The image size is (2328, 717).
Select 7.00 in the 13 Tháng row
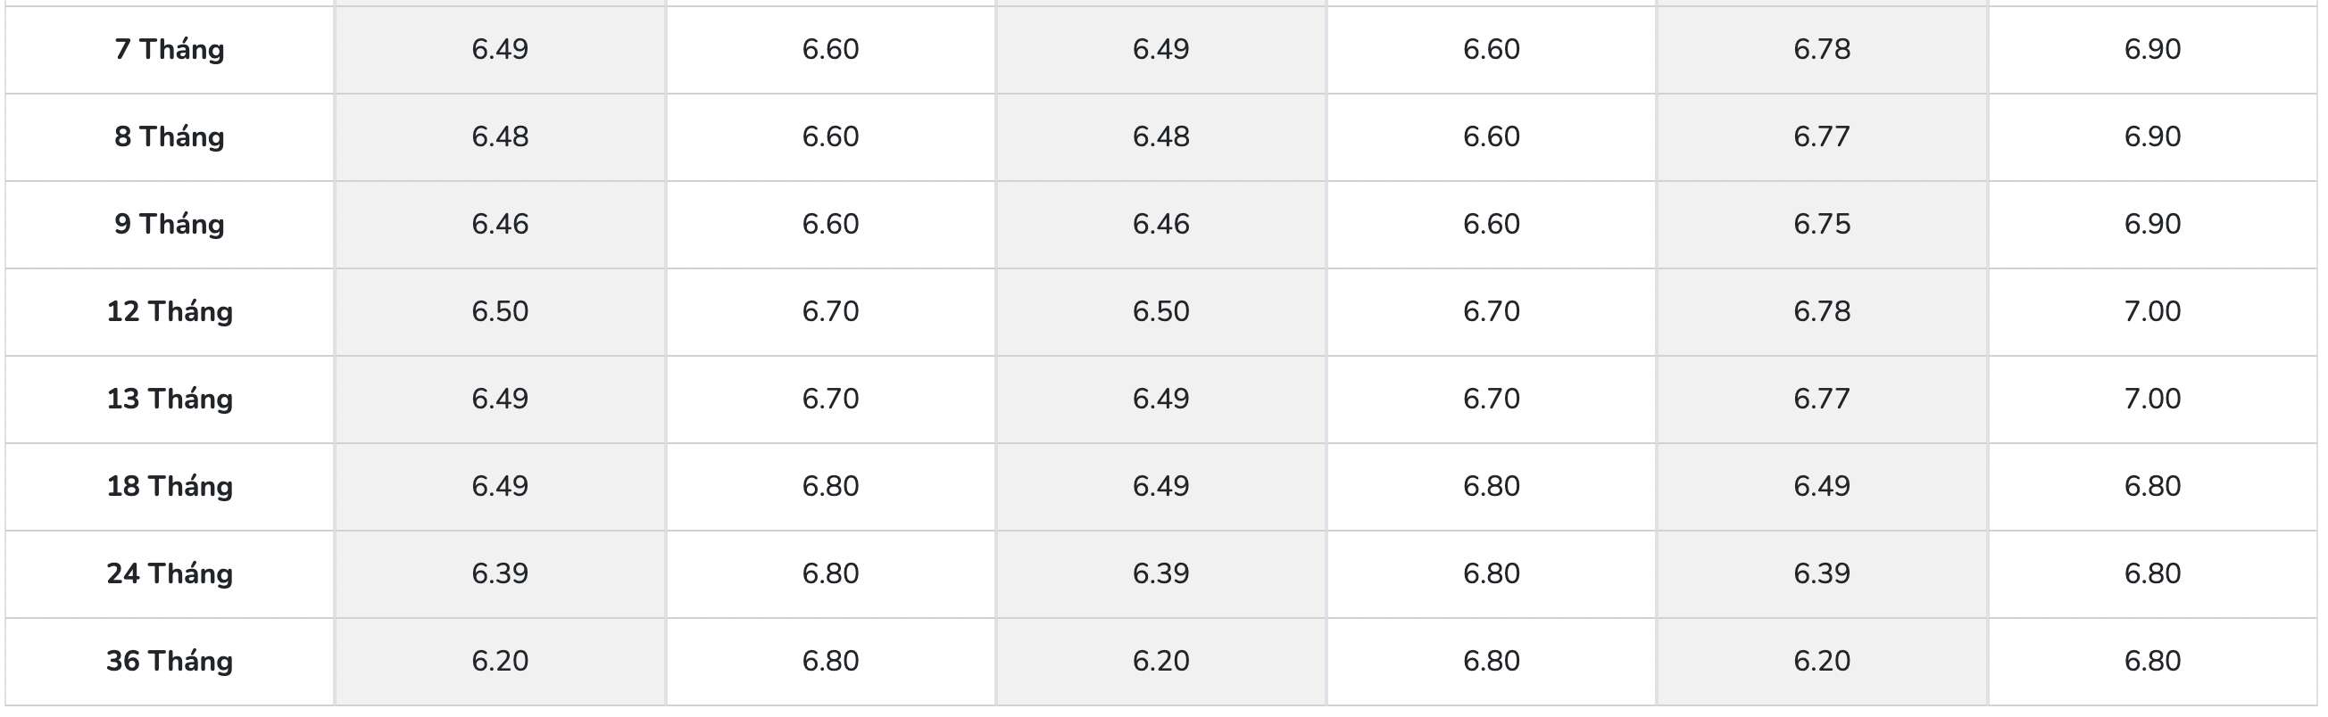point(2152,399)
